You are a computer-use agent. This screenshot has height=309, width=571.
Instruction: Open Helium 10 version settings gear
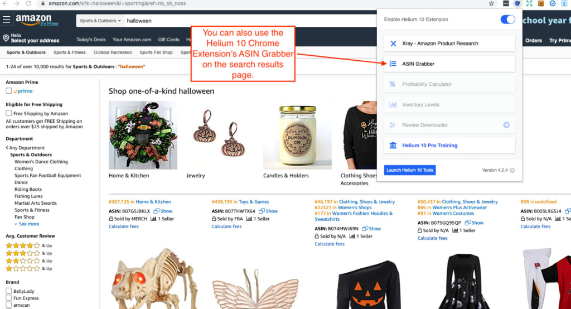(x=512, y=170)
